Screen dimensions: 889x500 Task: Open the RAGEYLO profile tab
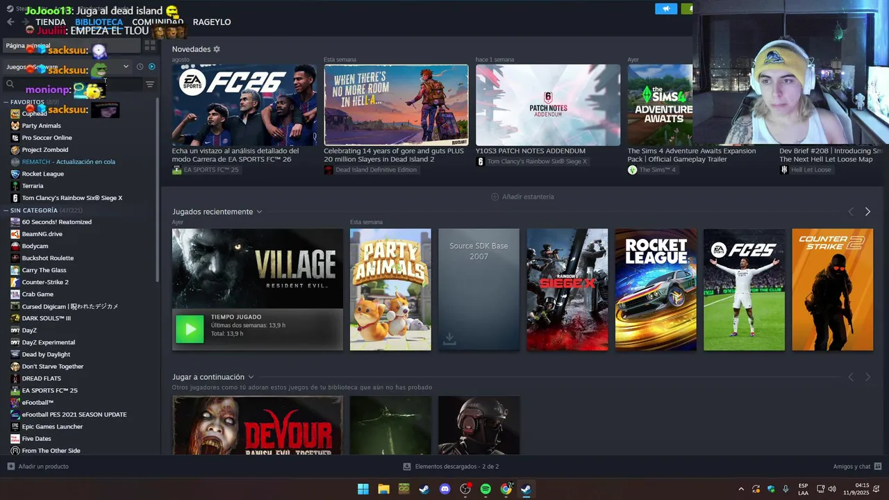[x=212, y=22]
